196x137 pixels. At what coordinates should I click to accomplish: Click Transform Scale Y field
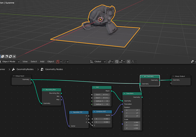[x=132, y=125]
